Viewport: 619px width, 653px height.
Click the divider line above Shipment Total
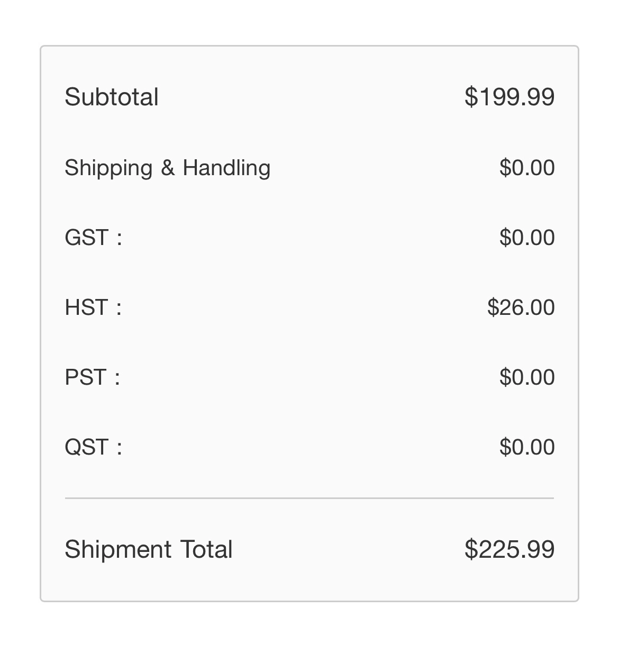pyautogui.click(x=309, y=498)
